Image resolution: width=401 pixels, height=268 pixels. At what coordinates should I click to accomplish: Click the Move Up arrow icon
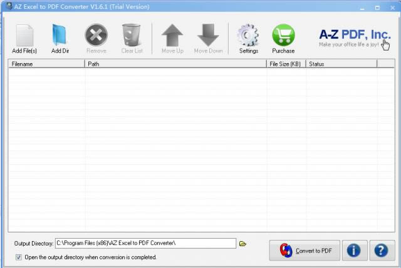click(x=172, y=35)
